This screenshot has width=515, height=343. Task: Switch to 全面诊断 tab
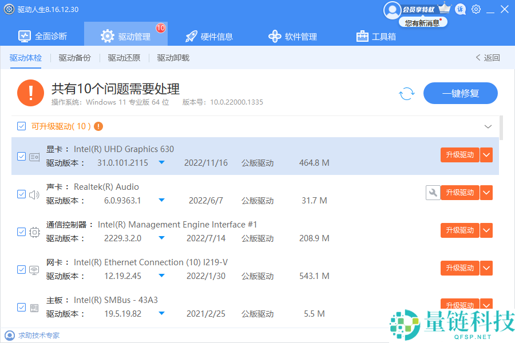(x=43, y=36)
